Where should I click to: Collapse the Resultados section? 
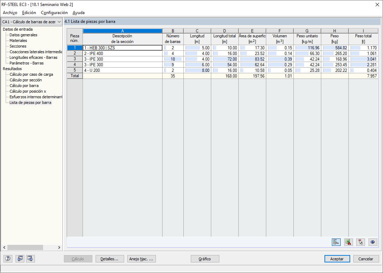point(13,69)
